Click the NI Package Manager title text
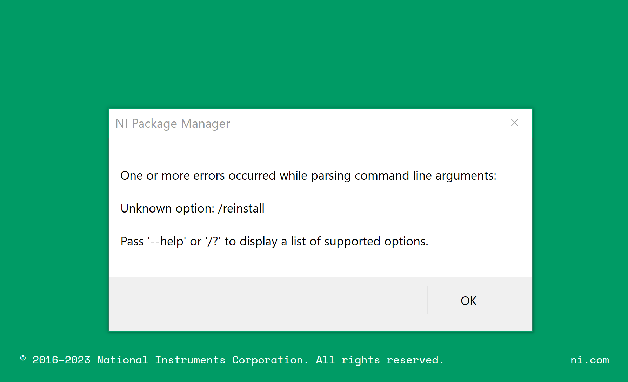This screenshot has height=382, width=628. [173, 124]
